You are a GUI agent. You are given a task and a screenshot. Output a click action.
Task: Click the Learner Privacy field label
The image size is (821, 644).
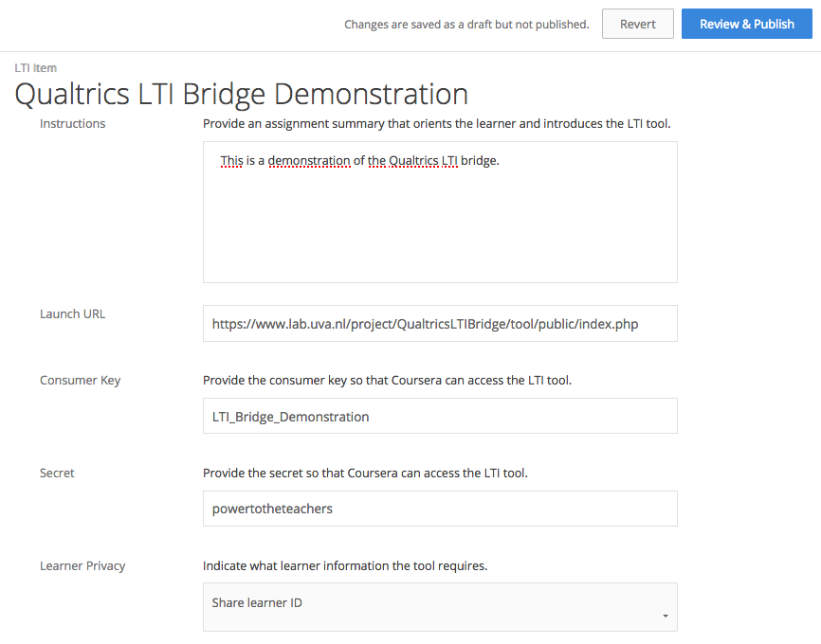coord(82,566)
